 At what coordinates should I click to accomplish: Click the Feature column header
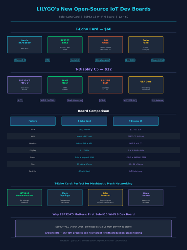click(x=33, y=121)
